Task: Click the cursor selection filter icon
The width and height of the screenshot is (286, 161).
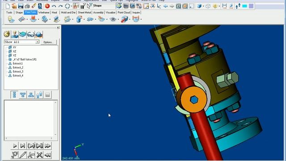Action: [89, 6]
